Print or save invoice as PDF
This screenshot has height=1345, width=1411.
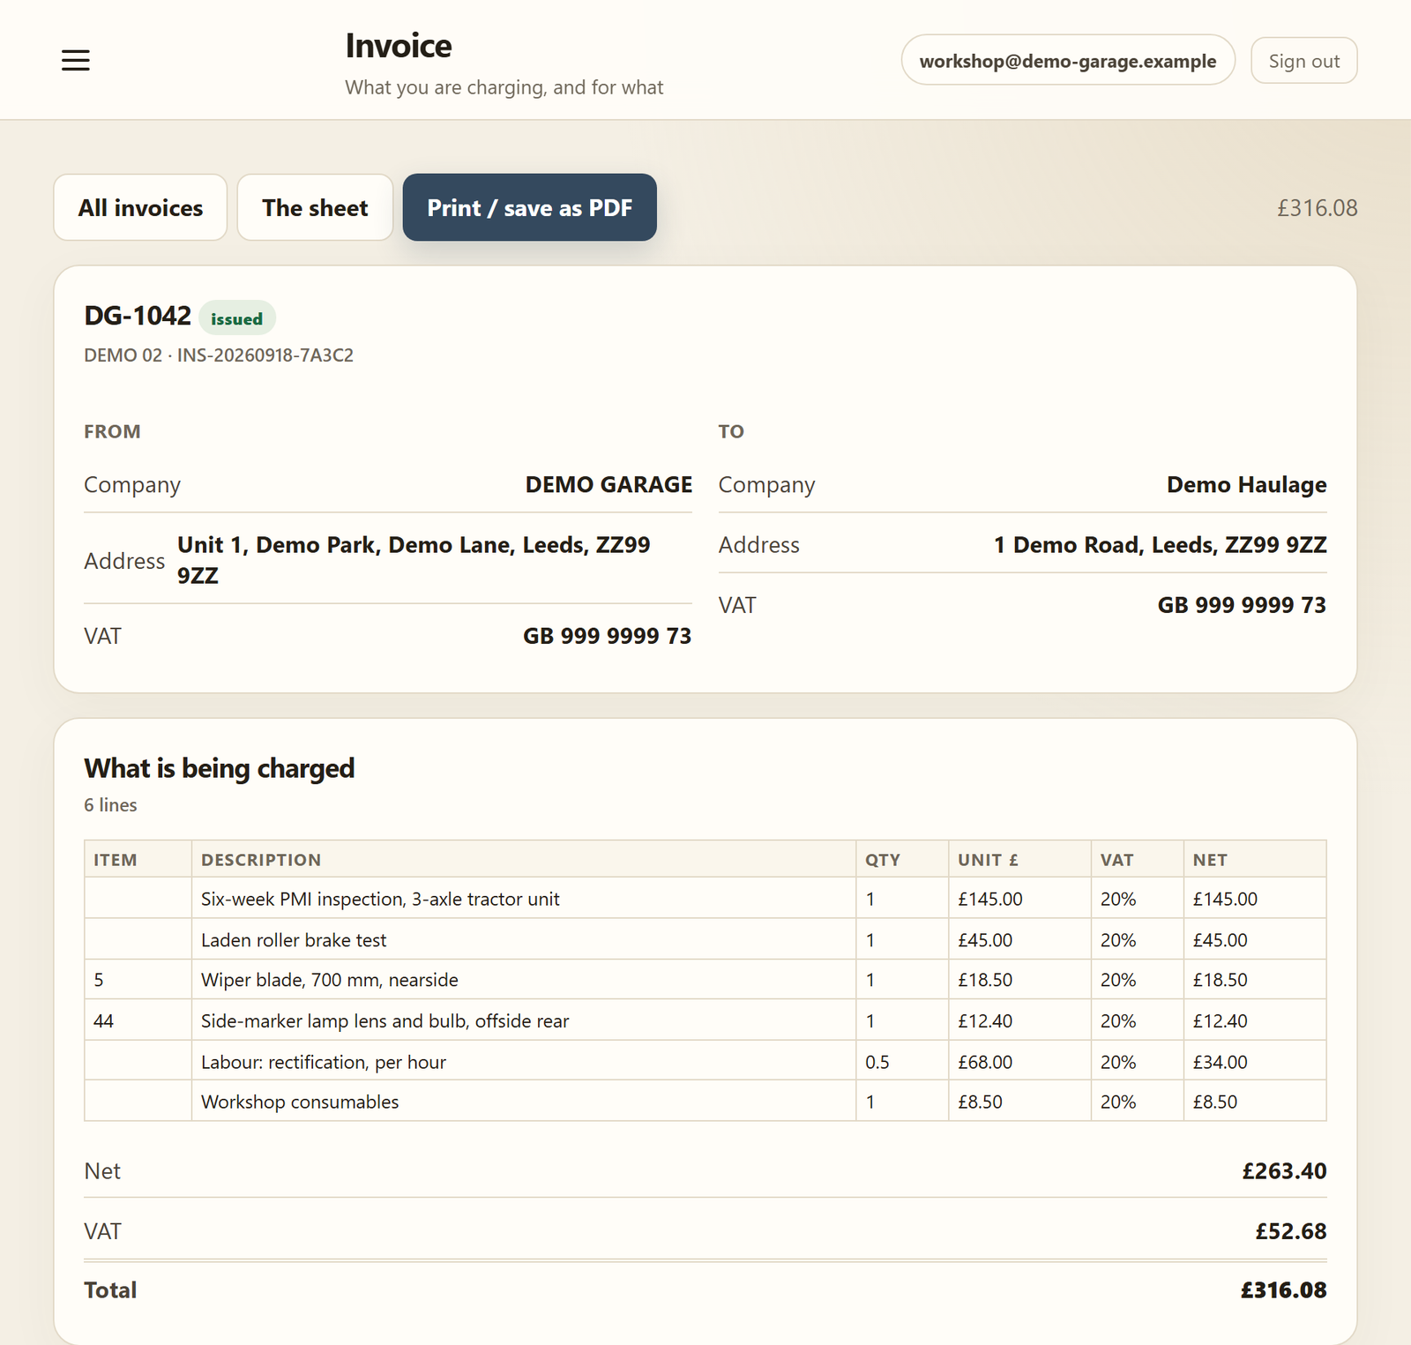529,207
